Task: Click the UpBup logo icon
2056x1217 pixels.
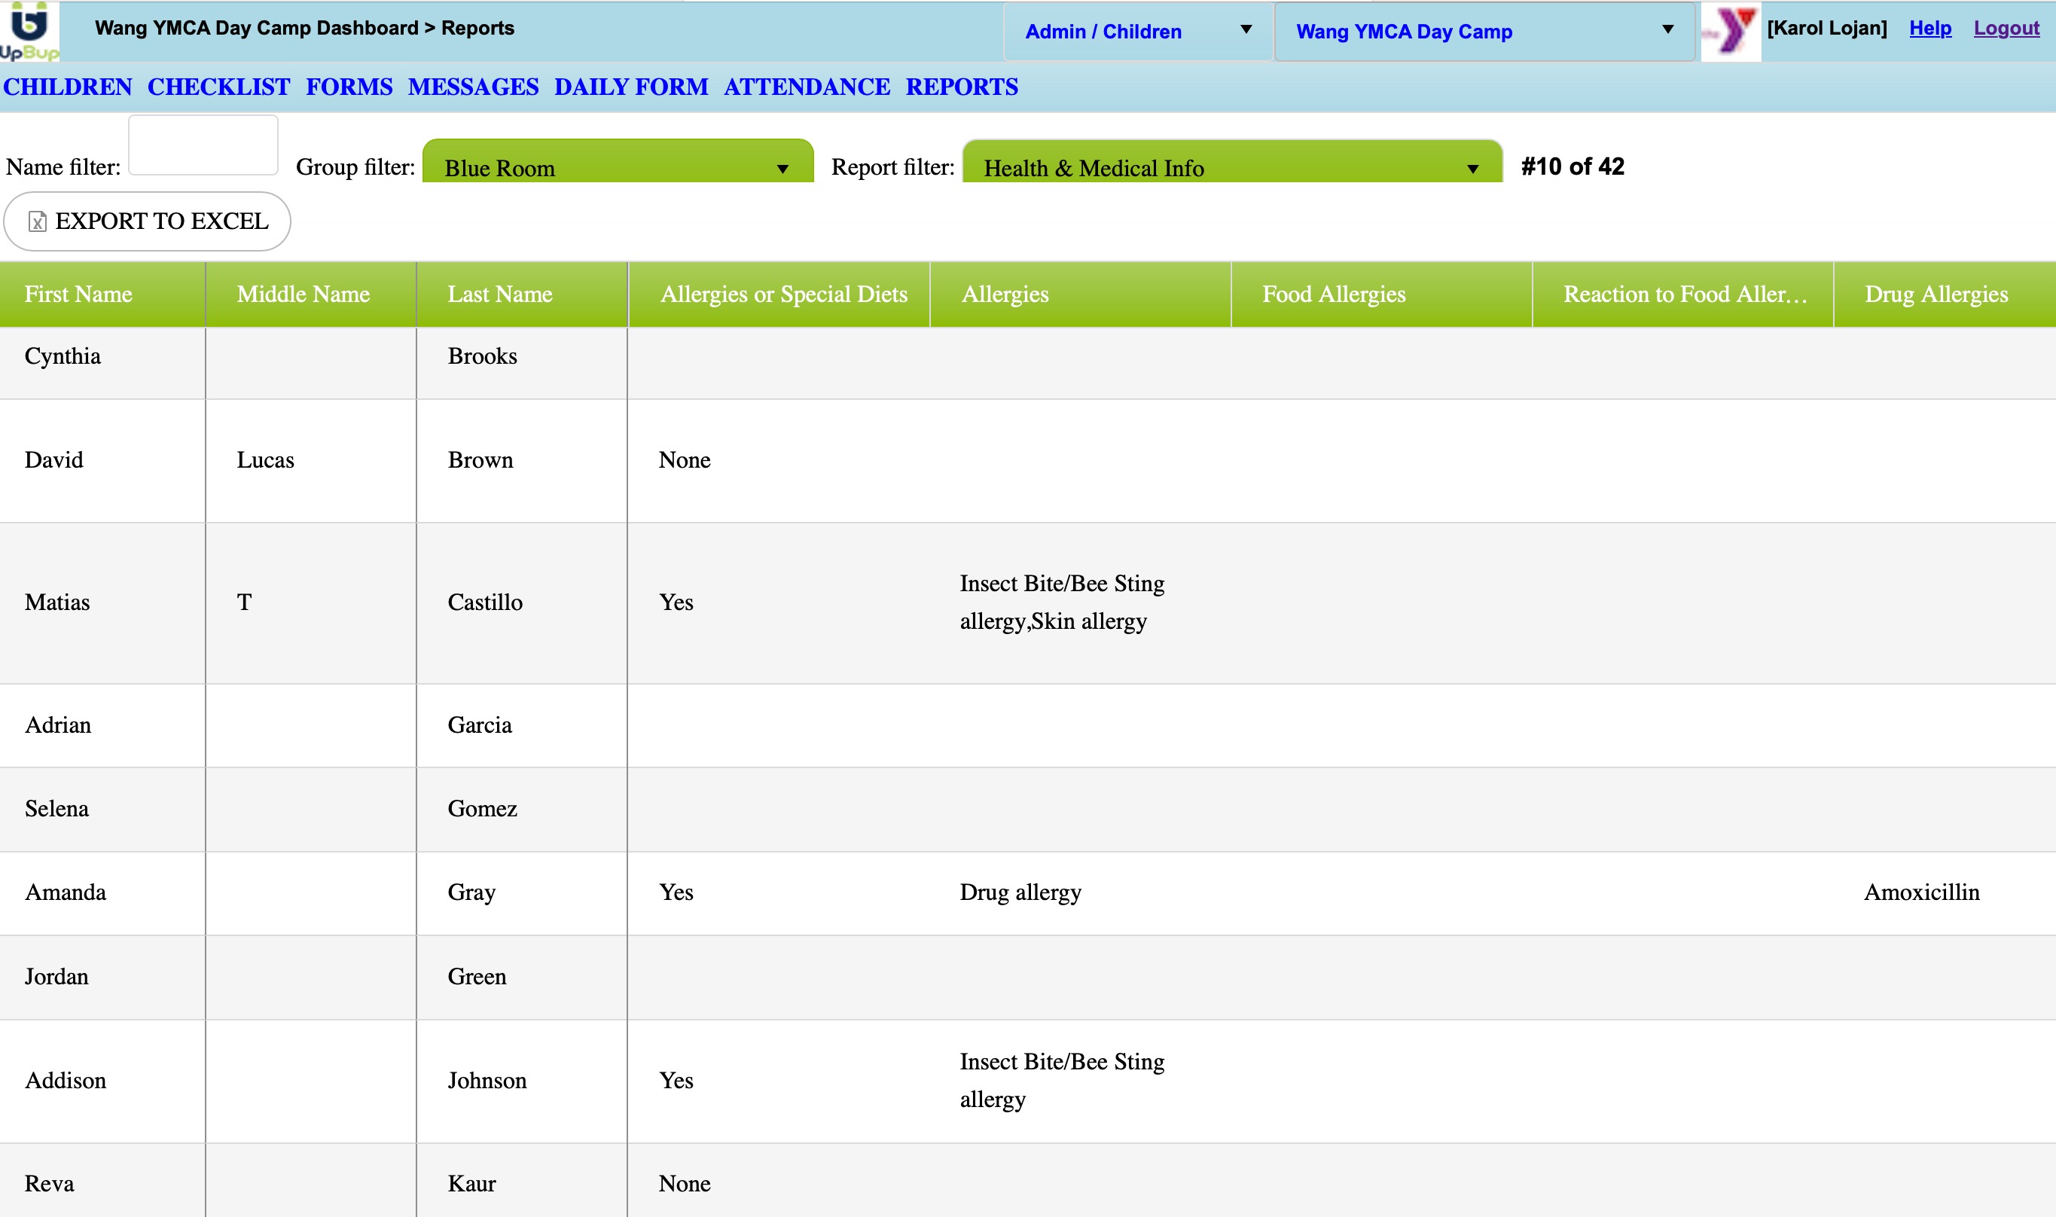Action: click(29, 31)
